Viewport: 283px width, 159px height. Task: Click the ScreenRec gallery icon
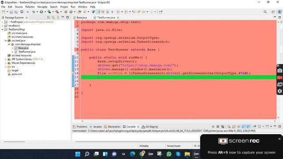click(279, 84)
